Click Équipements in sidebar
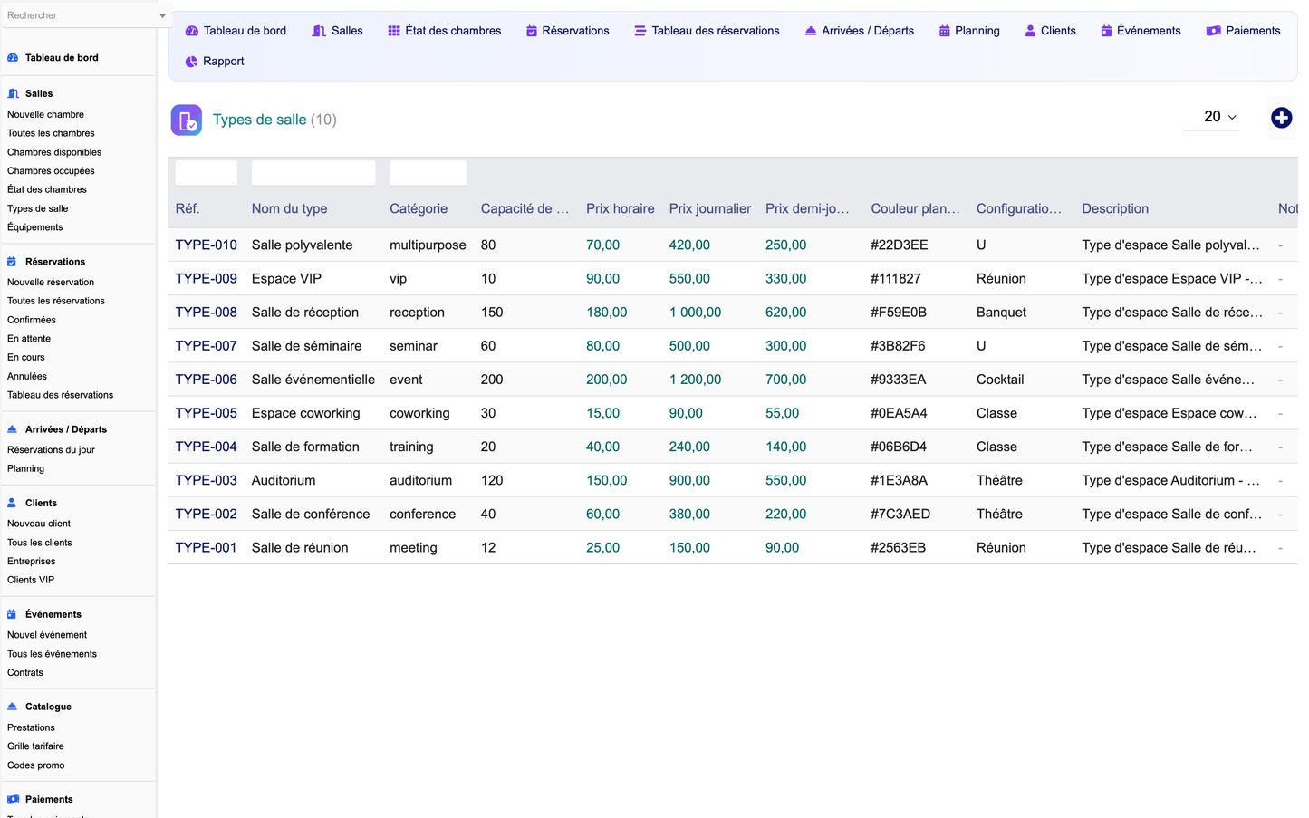This screenshot has height=818, width=1309. tap(35, 227)
